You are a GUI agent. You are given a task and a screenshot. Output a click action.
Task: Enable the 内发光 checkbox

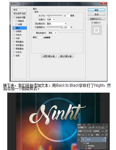point(14,35)
